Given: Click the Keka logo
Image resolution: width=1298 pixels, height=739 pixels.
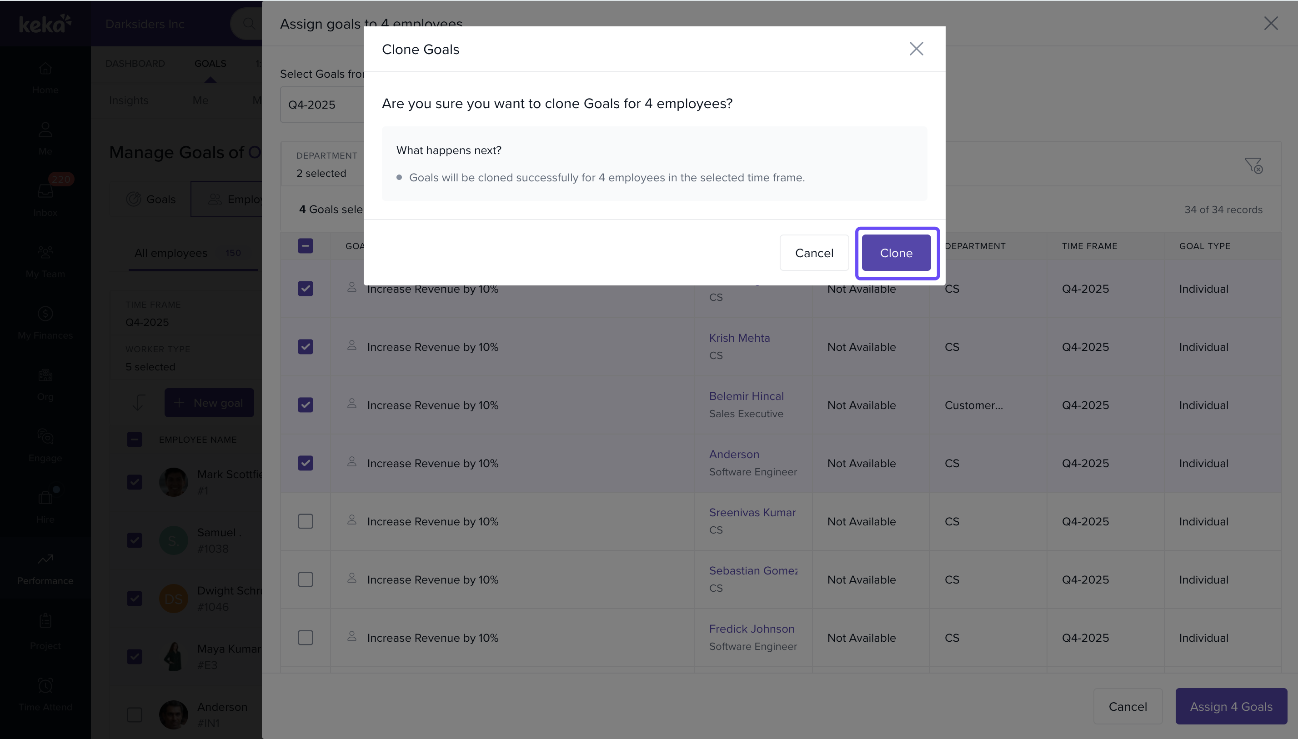Looking at the screenshot, I should [x=45, y=23].
